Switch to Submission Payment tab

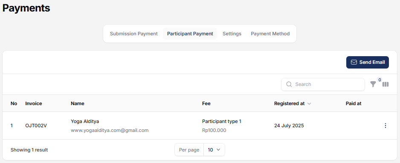tap(133, 34)
